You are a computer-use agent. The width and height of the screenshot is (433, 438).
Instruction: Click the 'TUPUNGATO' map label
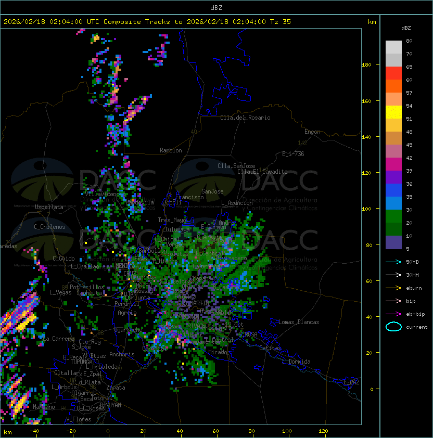(x=84, y=362)
